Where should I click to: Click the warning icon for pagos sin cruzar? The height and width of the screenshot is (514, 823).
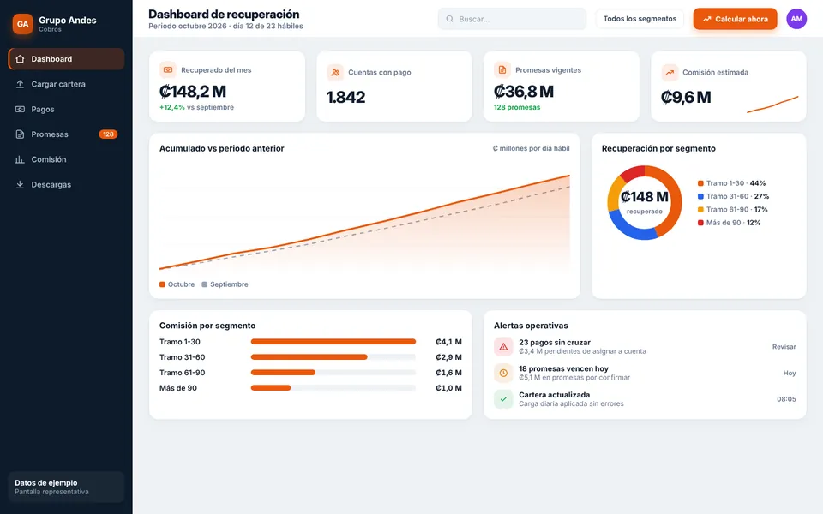pos(503,347)
